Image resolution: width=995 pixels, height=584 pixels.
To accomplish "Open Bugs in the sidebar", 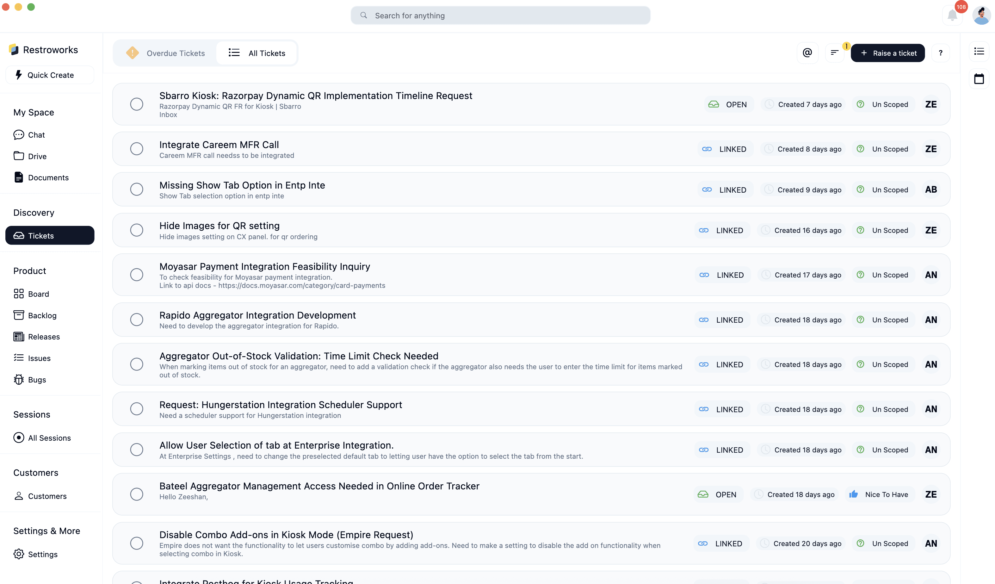I will 37,379.
